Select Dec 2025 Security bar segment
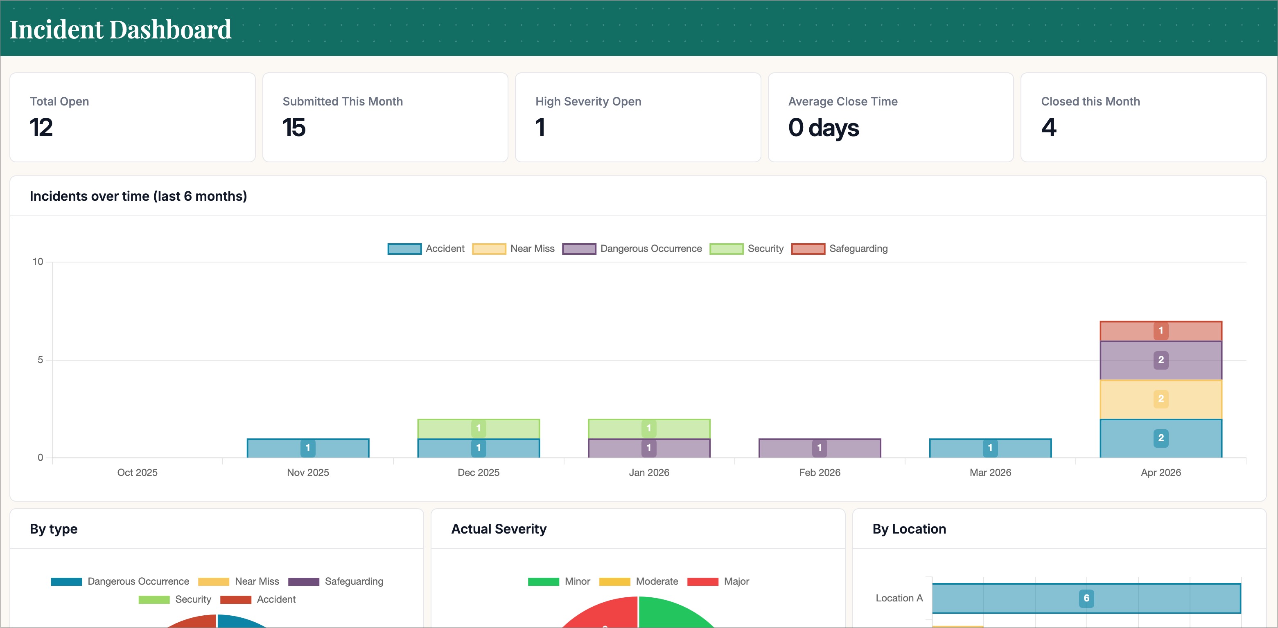The image size is (1278, 628). pos(478,429)
